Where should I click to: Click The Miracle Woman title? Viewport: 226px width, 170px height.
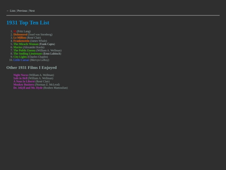tap(26, 44)
